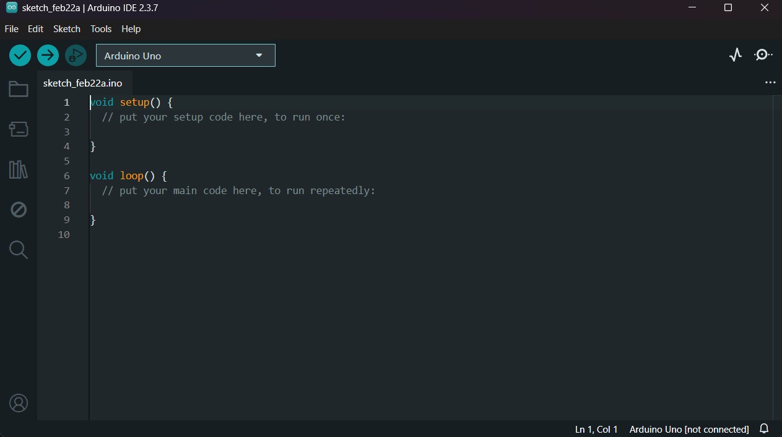
Task: Select the sketch_feb22a.ino tab
Action: (83, 83)
